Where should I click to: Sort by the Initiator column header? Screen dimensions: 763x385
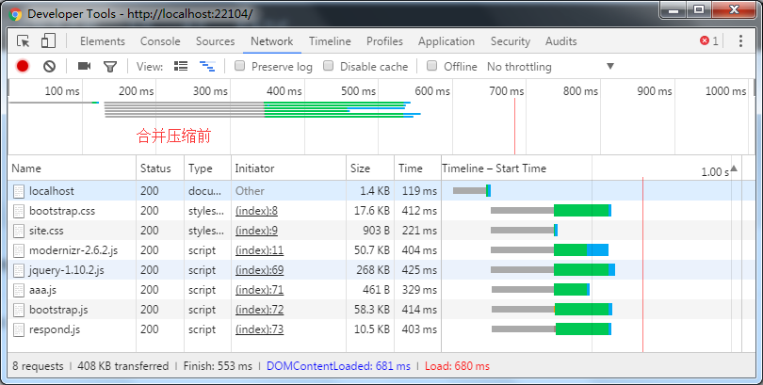click(288, 168)
